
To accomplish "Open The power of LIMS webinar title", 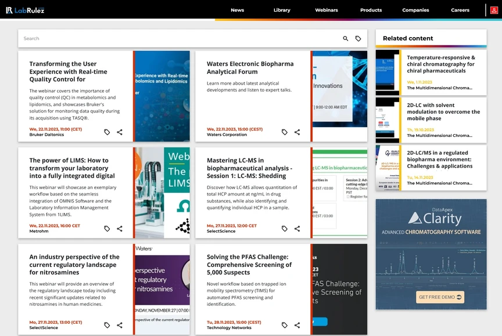I will (72, 168).
